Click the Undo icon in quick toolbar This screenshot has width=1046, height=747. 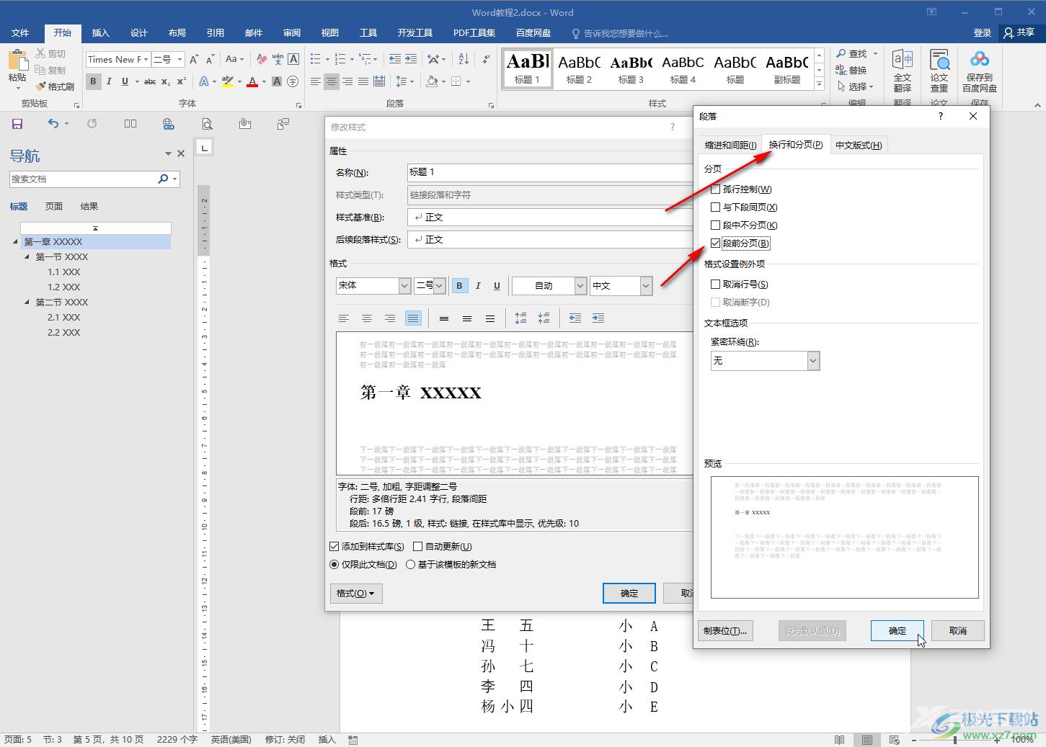(53, 124)
